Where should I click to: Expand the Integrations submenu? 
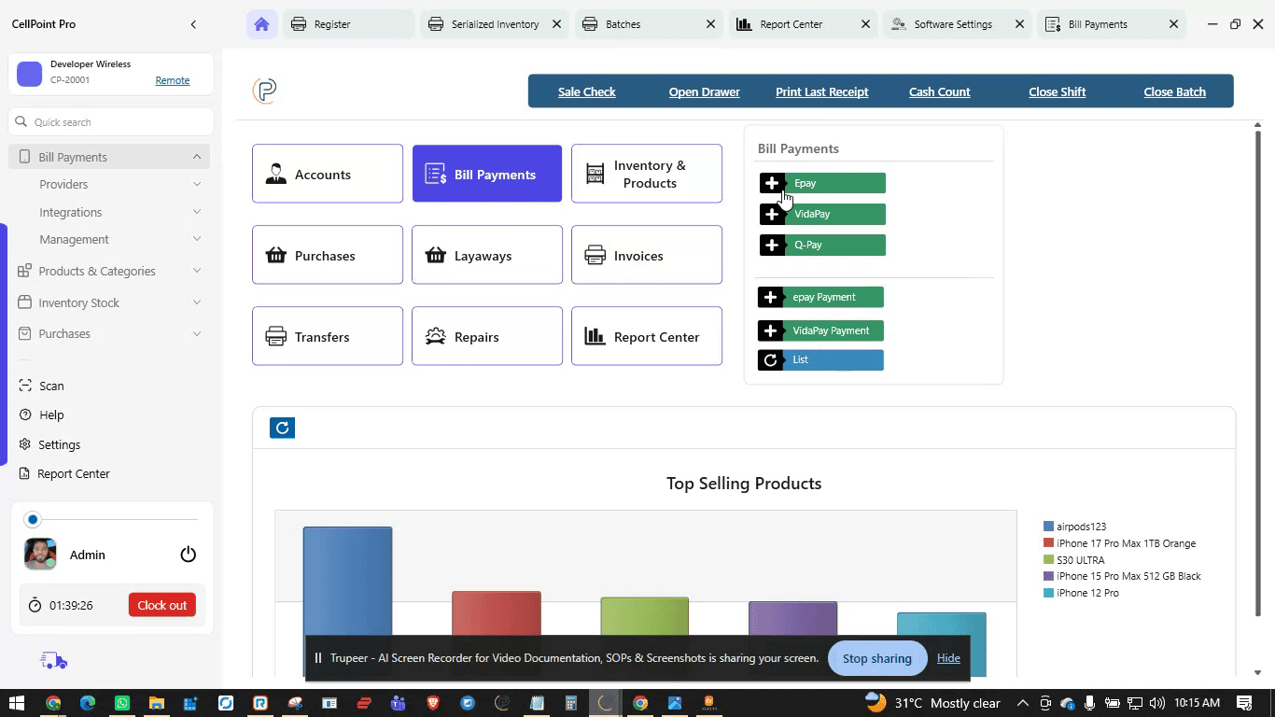click(197, 212)
